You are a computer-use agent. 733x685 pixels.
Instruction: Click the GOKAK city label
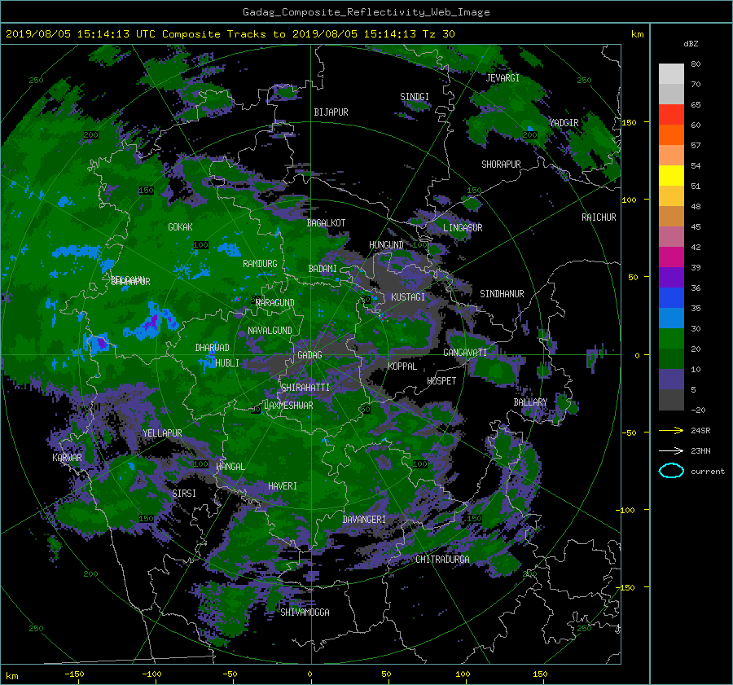click(181, 227)
